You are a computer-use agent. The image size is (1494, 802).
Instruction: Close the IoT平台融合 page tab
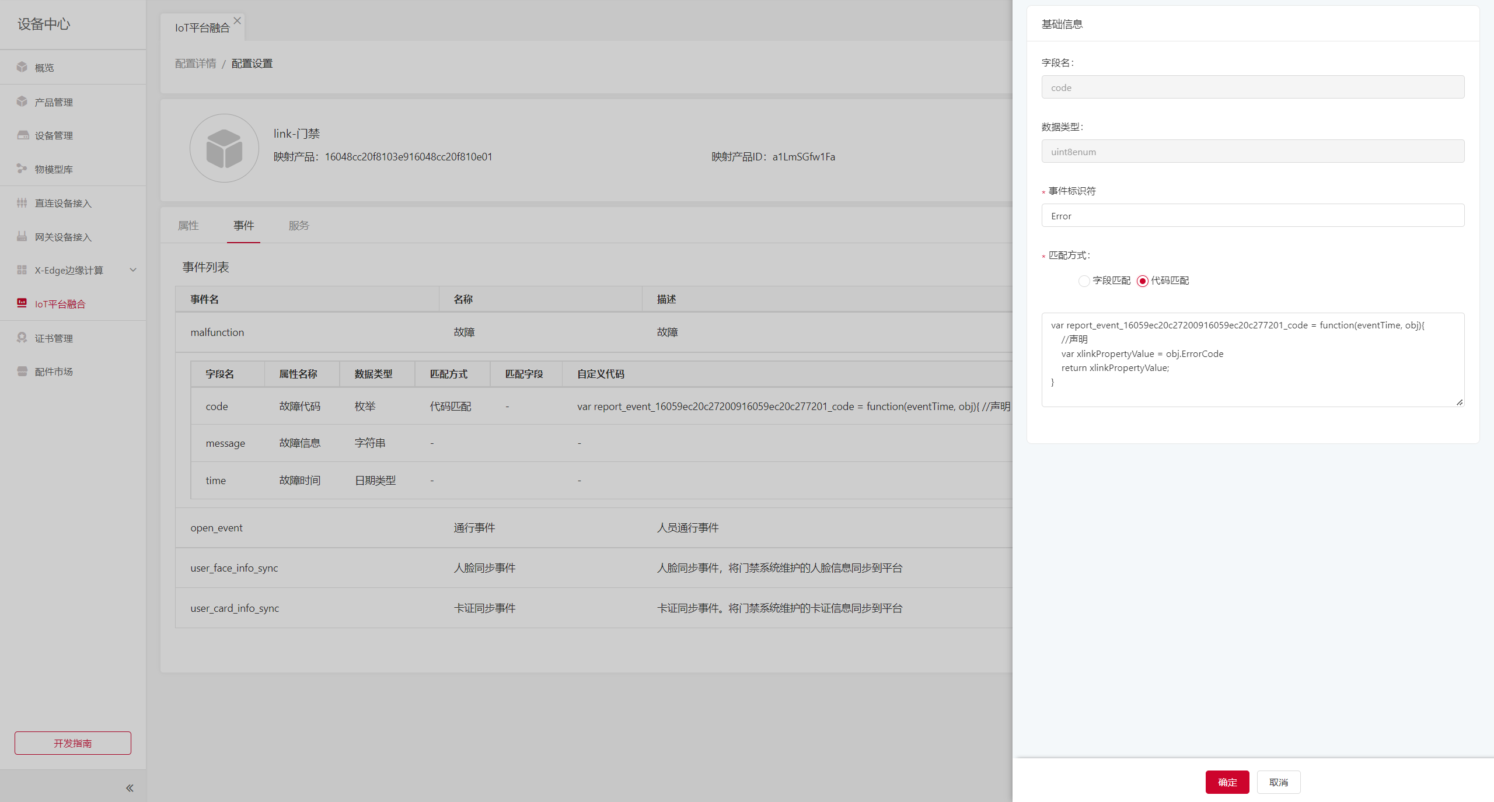coord(237,21)
